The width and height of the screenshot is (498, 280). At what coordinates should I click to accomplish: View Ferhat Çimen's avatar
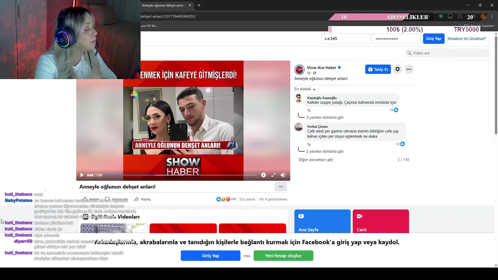(x=298, y=127)
